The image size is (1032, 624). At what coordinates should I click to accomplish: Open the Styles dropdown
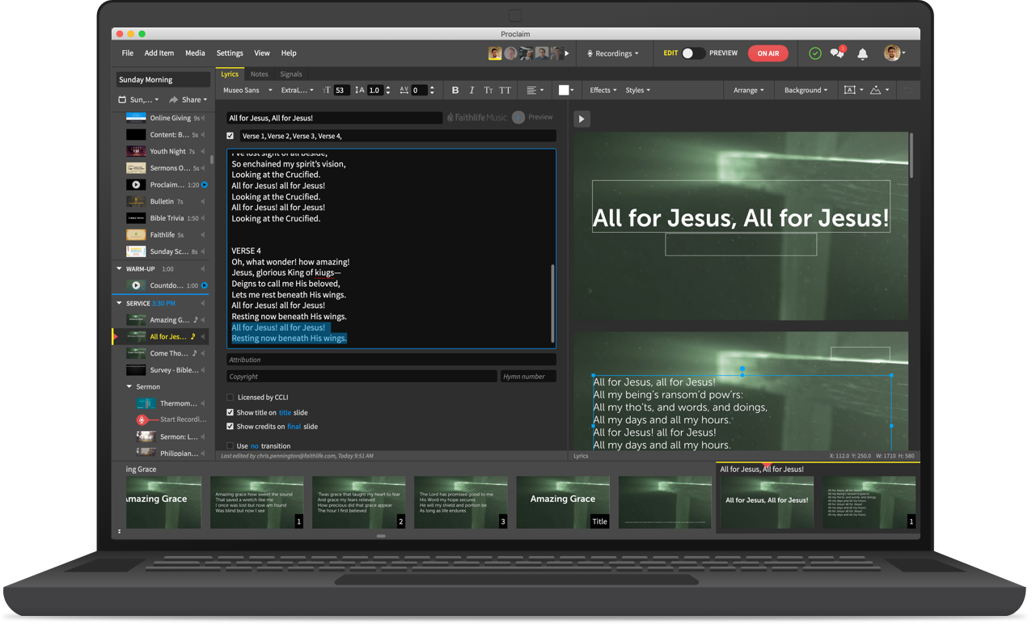click(637, 91)
